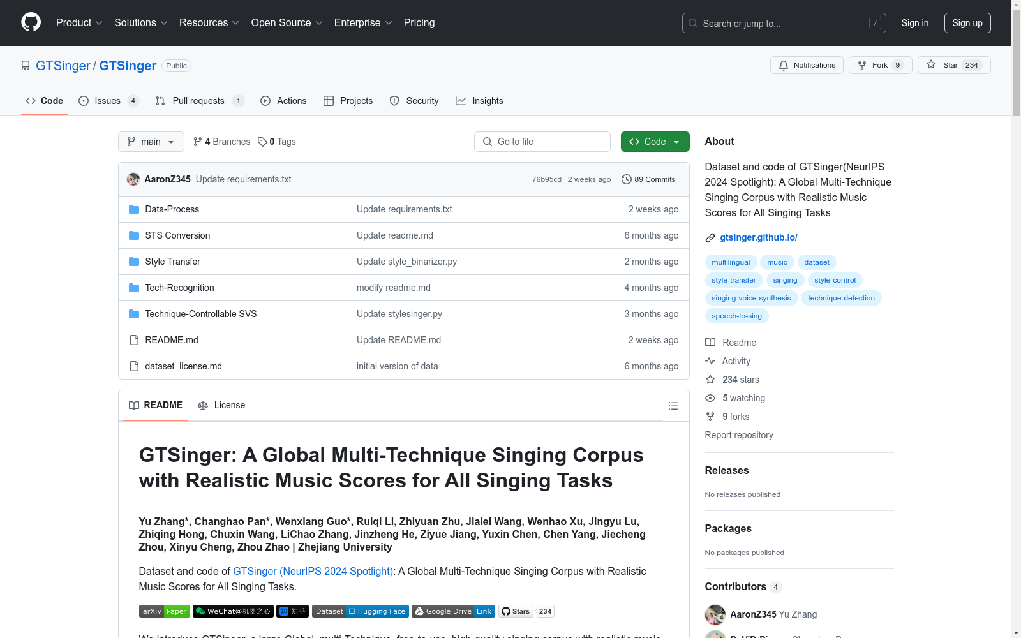Click the Tech-Recognition folder icon

(134, 288)
